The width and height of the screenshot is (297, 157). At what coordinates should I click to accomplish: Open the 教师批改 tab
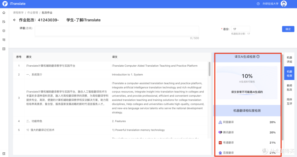(289, 88)
